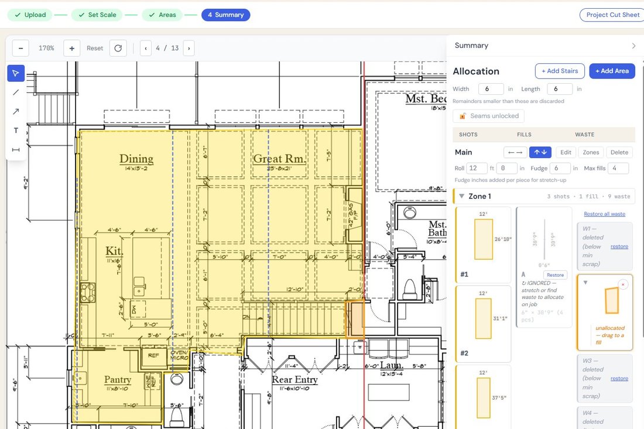Click the Pantry label on plan
The image size is (644, 429).
(118, 379)
